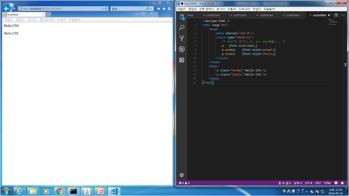
Task: Open browser tools gear icon
Action: (169, 9)
